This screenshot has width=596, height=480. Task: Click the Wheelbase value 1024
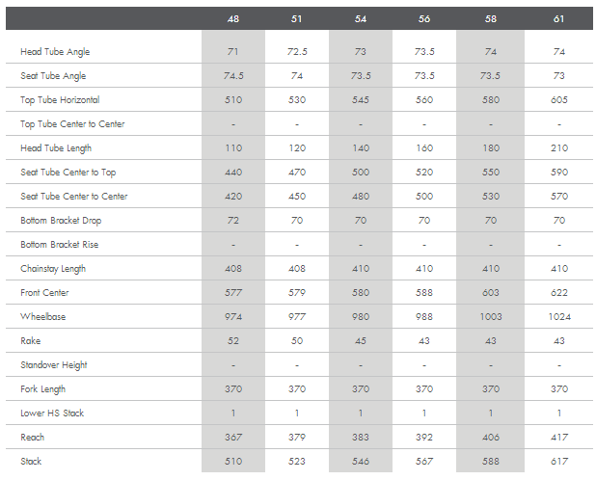point(558,317)
